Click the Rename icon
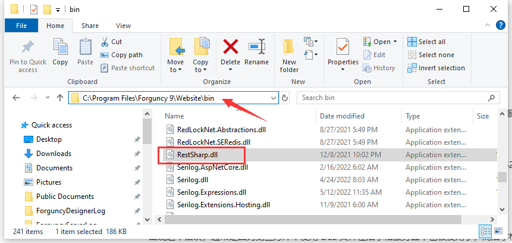This screenshot has height=243, width=512. tap(257, 47)
